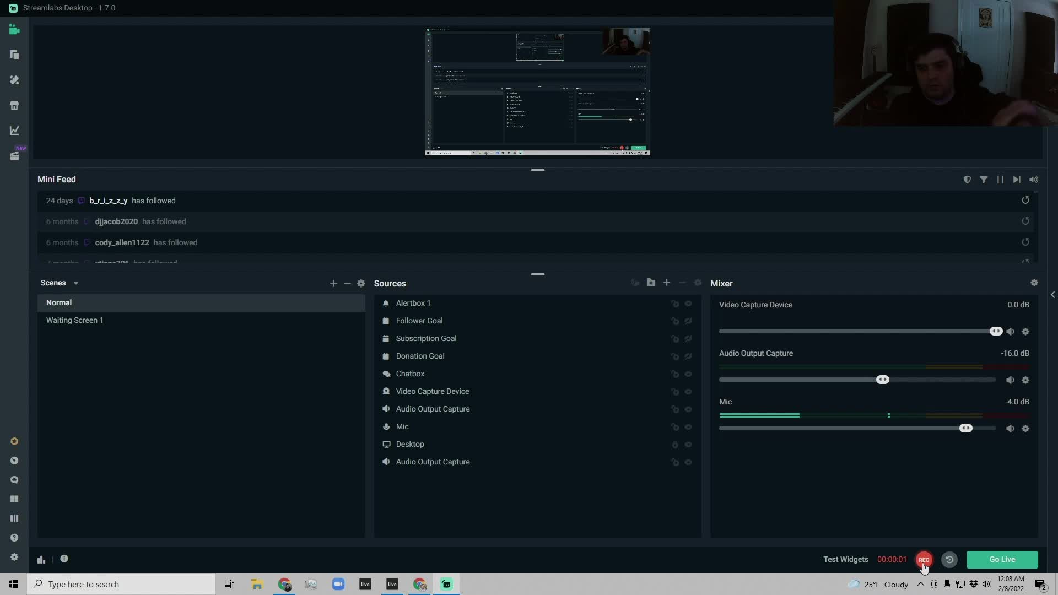
Task: Toggle visibility of the Alertbox 1 source
Action: (688, 304)
